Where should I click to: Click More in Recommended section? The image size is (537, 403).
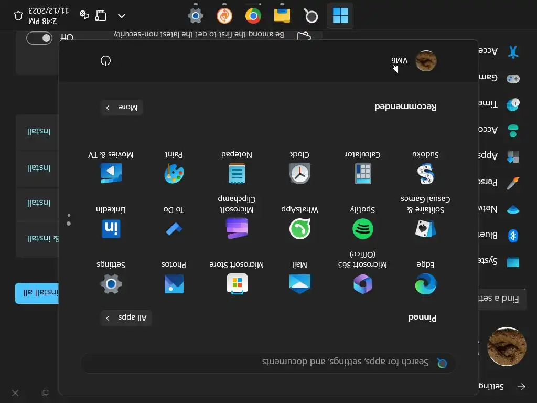point(122,107)
